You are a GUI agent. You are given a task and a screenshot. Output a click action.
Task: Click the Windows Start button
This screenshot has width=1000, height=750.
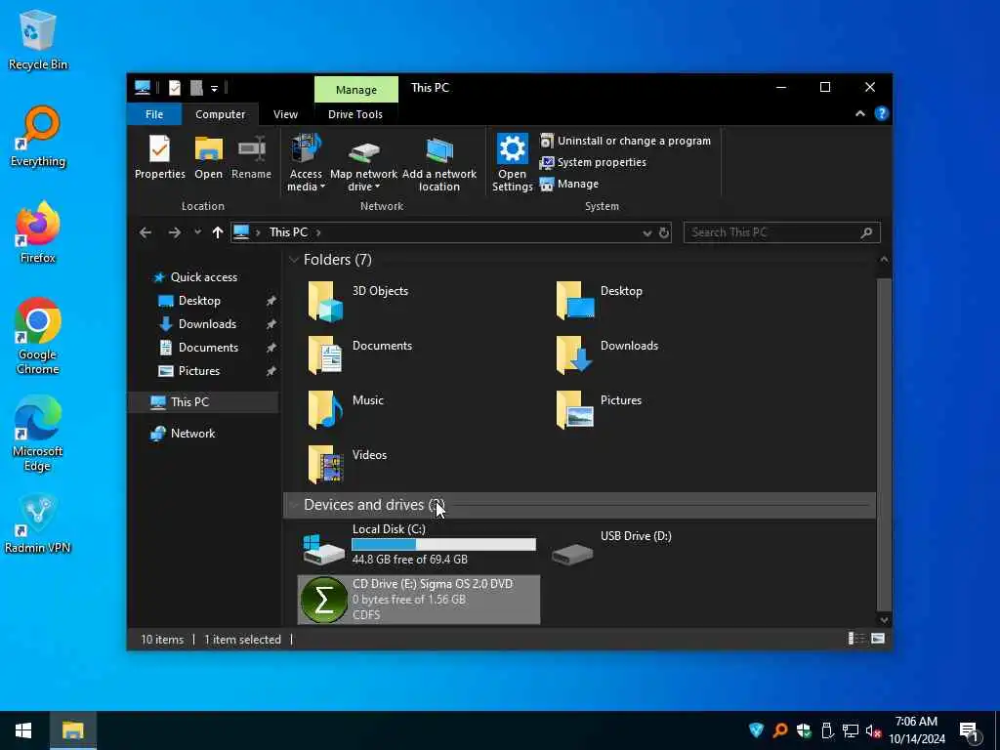point(23,730)
